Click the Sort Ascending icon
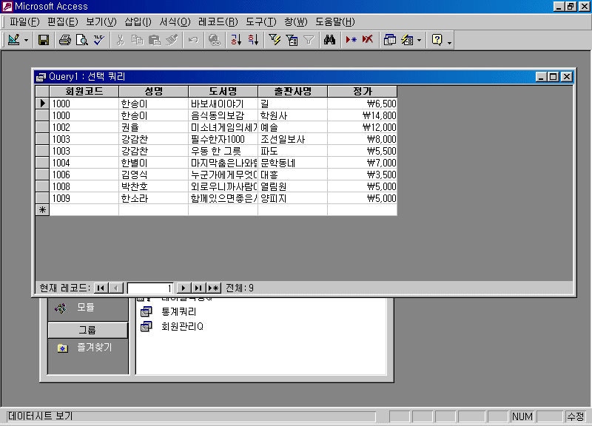This screenshot has width=592, height=426. click(x=236, y=40)
